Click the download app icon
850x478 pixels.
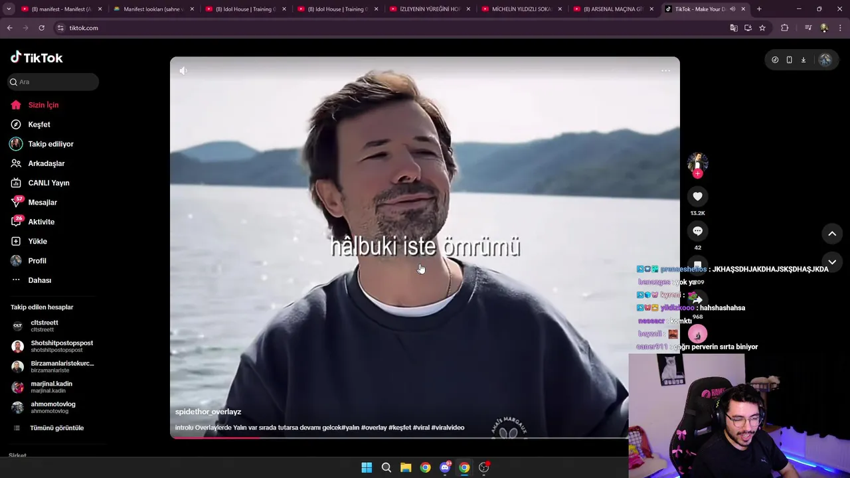tap(803, 60)
